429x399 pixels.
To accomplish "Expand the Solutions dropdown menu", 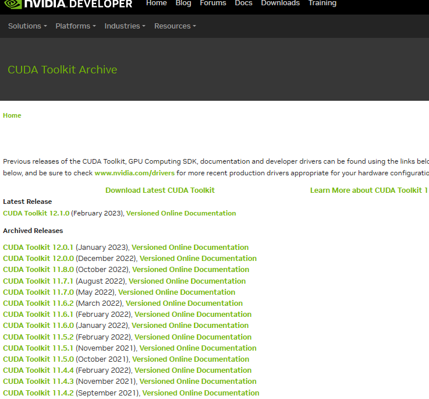I will [x=27, y=26].
